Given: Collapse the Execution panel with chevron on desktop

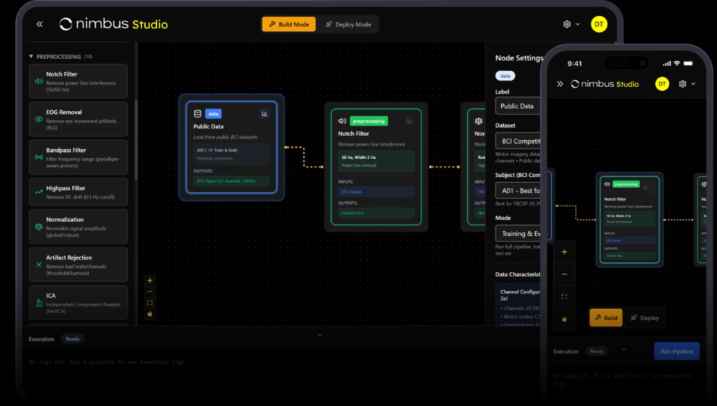Looking at the screenshot, I should 320,335.
